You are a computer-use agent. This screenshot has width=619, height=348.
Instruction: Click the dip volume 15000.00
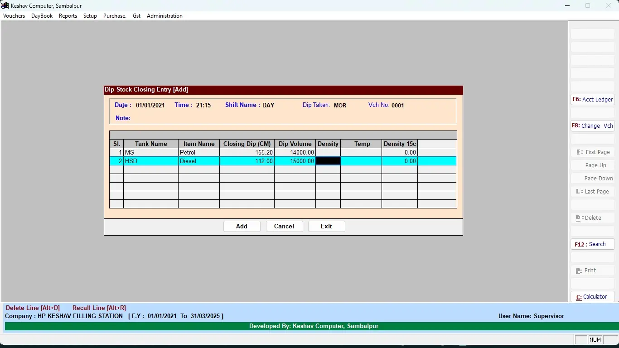295,161
